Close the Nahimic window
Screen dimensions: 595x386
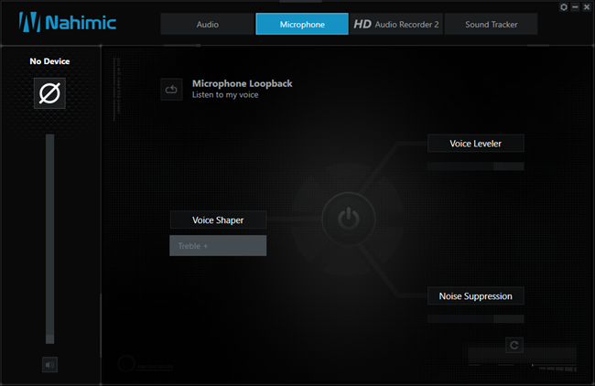587,7
